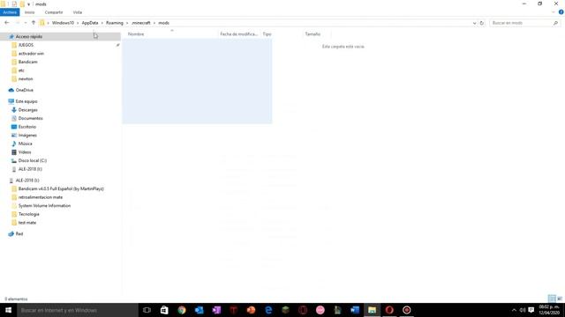The height and width of the screenshot is (317, 565).
Task: Show hidden system tray icons
Action: pos(514,310)
